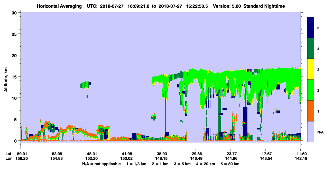
Task: Click the yellow colorbar segment labeled 3
Action: 311,69
